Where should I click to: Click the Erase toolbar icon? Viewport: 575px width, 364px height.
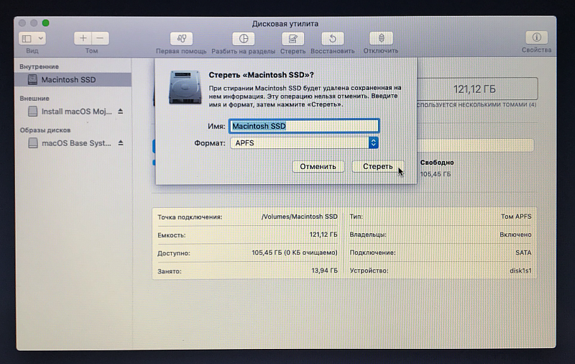point(293,38)
